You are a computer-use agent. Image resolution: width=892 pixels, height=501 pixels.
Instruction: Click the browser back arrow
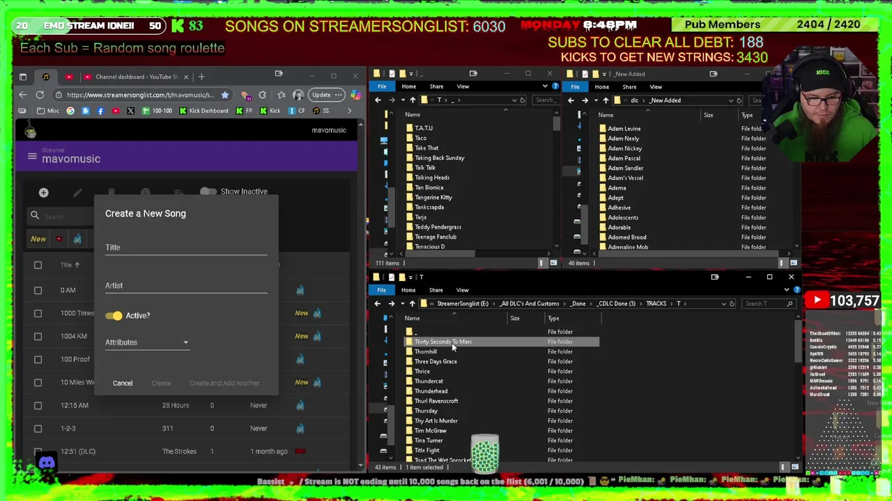pos(23,95)
